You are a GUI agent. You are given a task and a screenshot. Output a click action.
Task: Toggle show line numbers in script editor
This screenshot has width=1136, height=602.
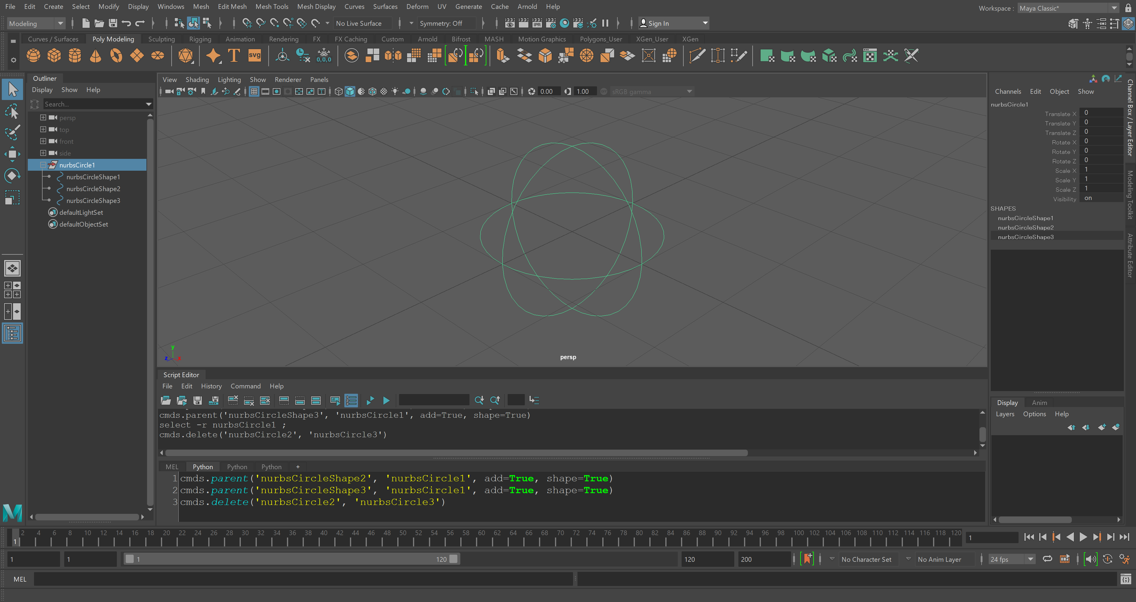tap(351, 401)
